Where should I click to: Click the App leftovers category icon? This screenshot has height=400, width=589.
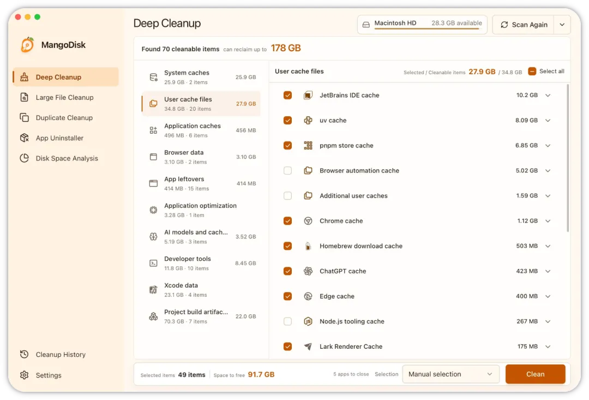(x=153, y=183)
